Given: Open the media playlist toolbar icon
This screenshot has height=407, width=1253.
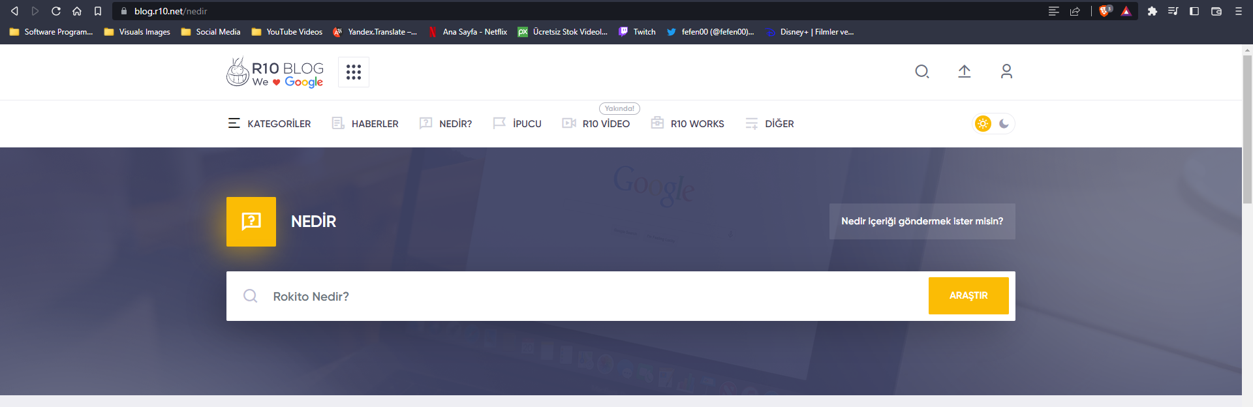Looking at the screenshot, I should tap(1173, 11).
